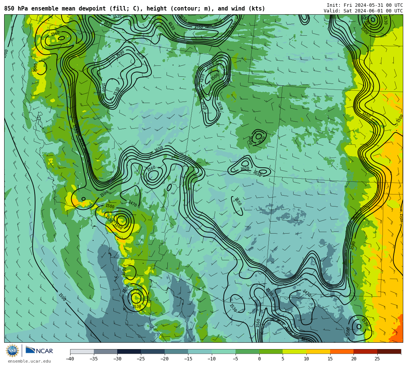Click the Valid: Sat 2024-06-01 00 UTC text
Screen dimensions: 407x366
[363, 11]
